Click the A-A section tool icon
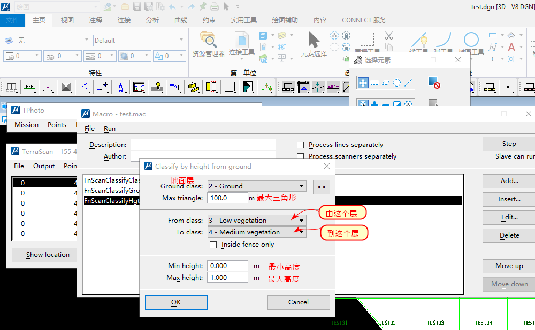Viewport: 535px width, 330px height. pos(29,88)
